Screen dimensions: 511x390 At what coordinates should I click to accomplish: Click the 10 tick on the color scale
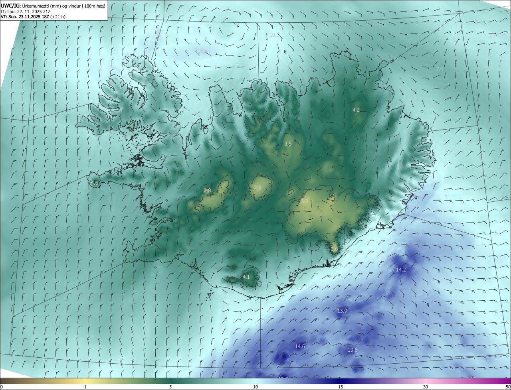coord(255,387)
